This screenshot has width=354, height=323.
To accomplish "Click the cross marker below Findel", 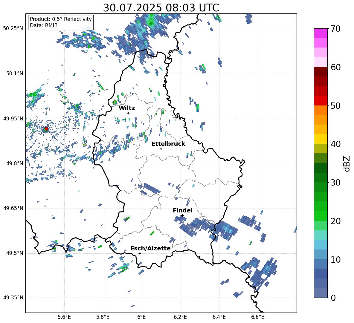I will [x=182, y=216].
